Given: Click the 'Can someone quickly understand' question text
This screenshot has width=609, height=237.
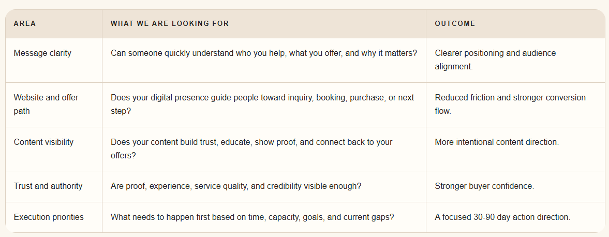Looking at the screenshot, I should coord(264,53).
